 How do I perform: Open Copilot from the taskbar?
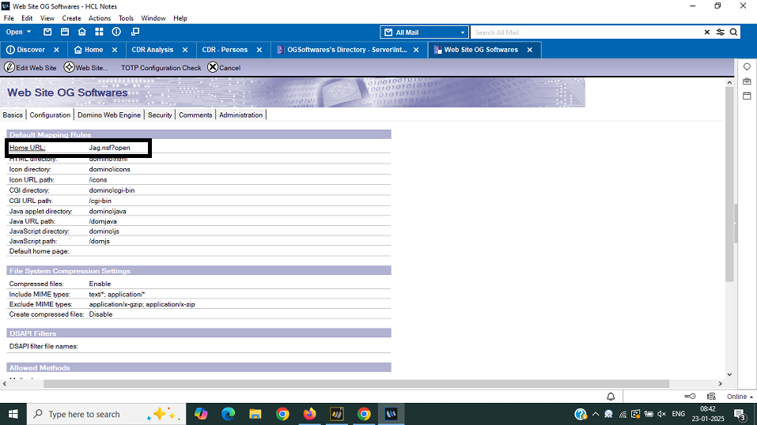point(201,414)
